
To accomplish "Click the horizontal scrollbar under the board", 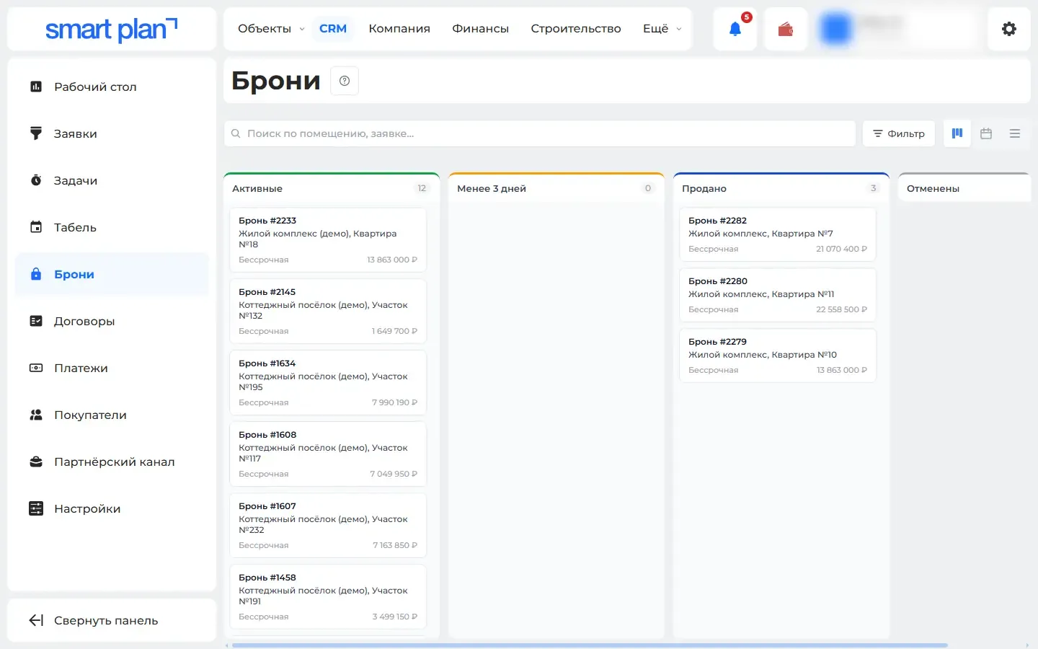I will (x=590, y=645).
